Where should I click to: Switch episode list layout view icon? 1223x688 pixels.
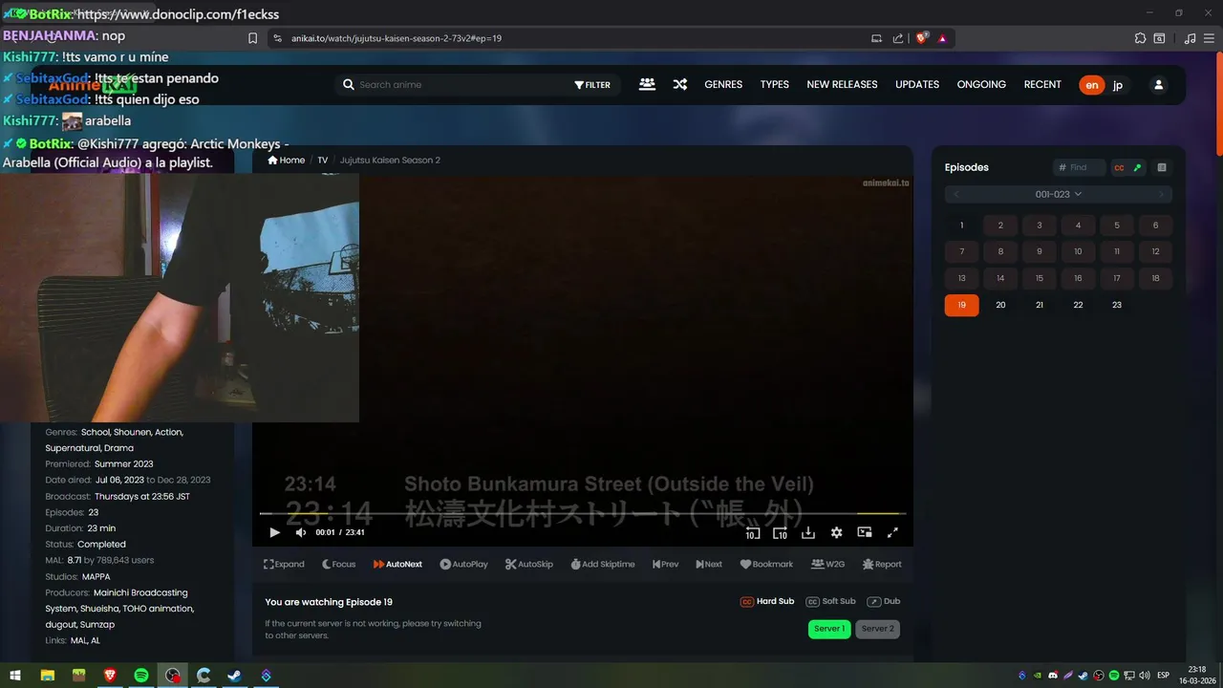[1162, 167]
